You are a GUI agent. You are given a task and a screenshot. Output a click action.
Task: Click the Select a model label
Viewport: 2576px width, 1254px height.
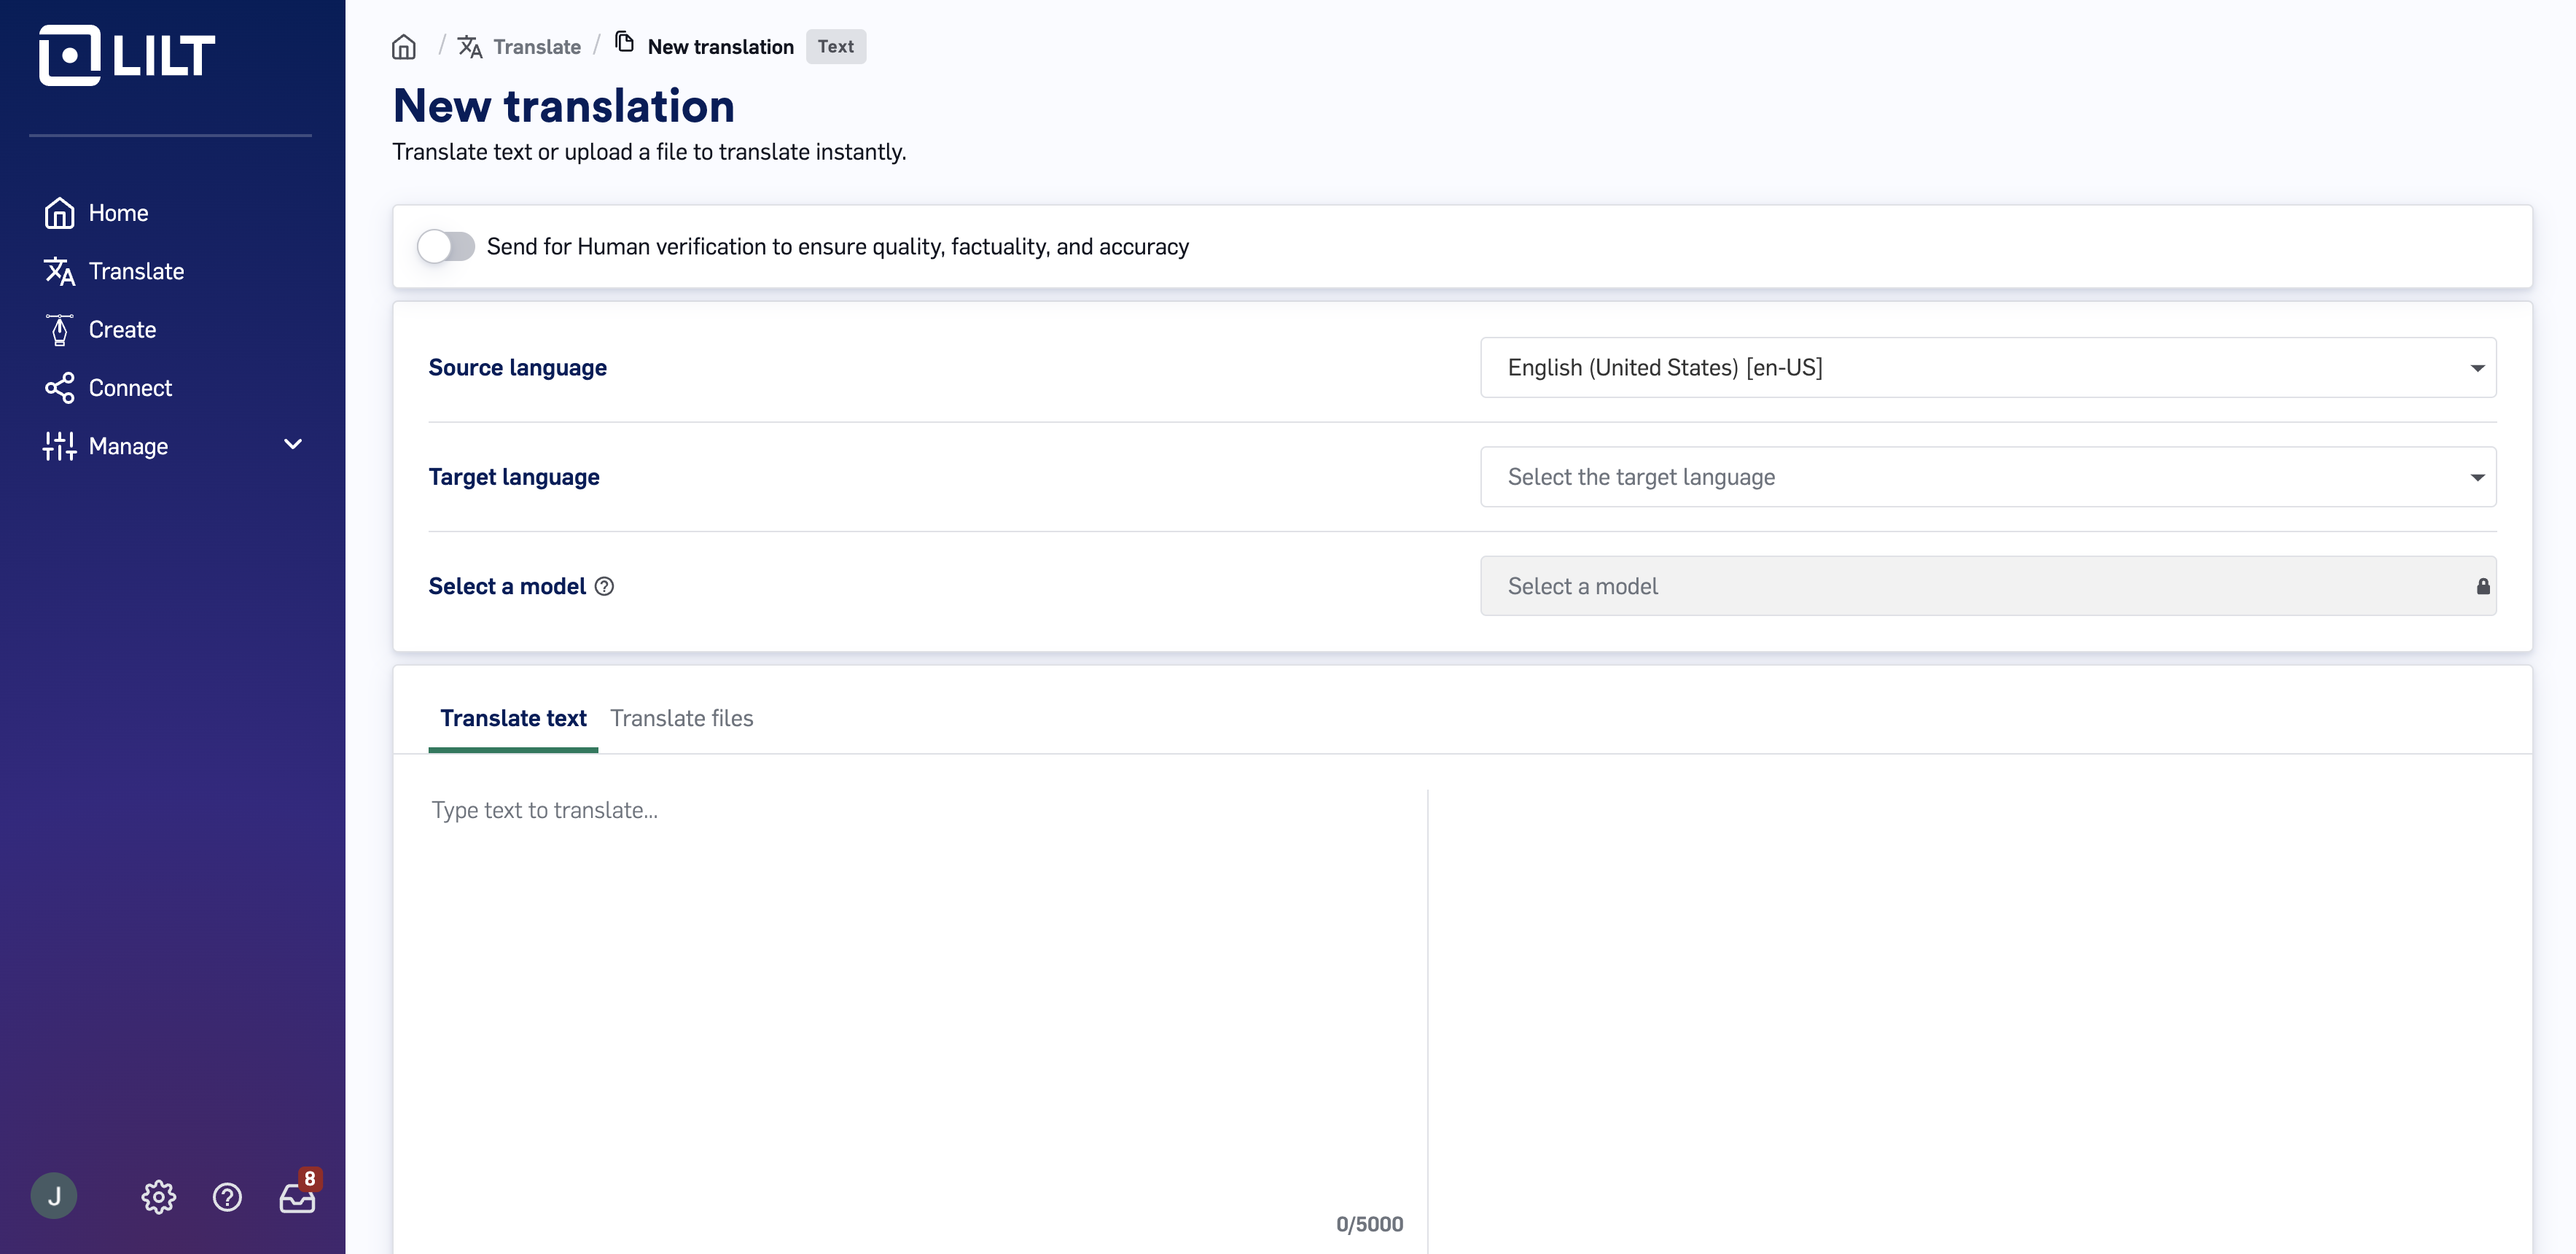pos(507,586)
